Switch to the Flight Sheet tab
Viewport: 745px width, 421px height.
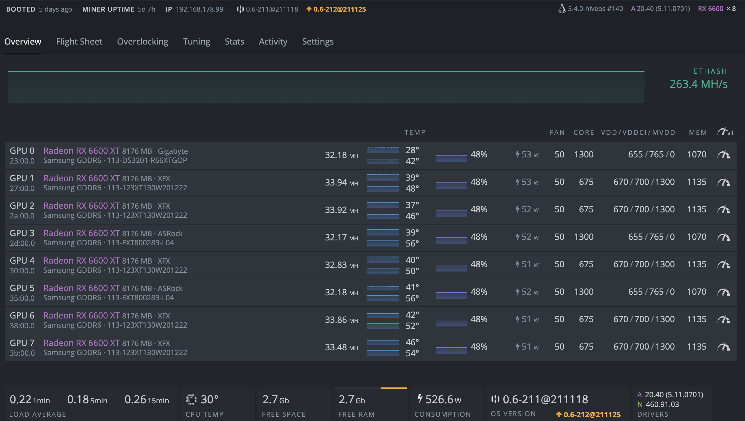(x=79, y=41)
